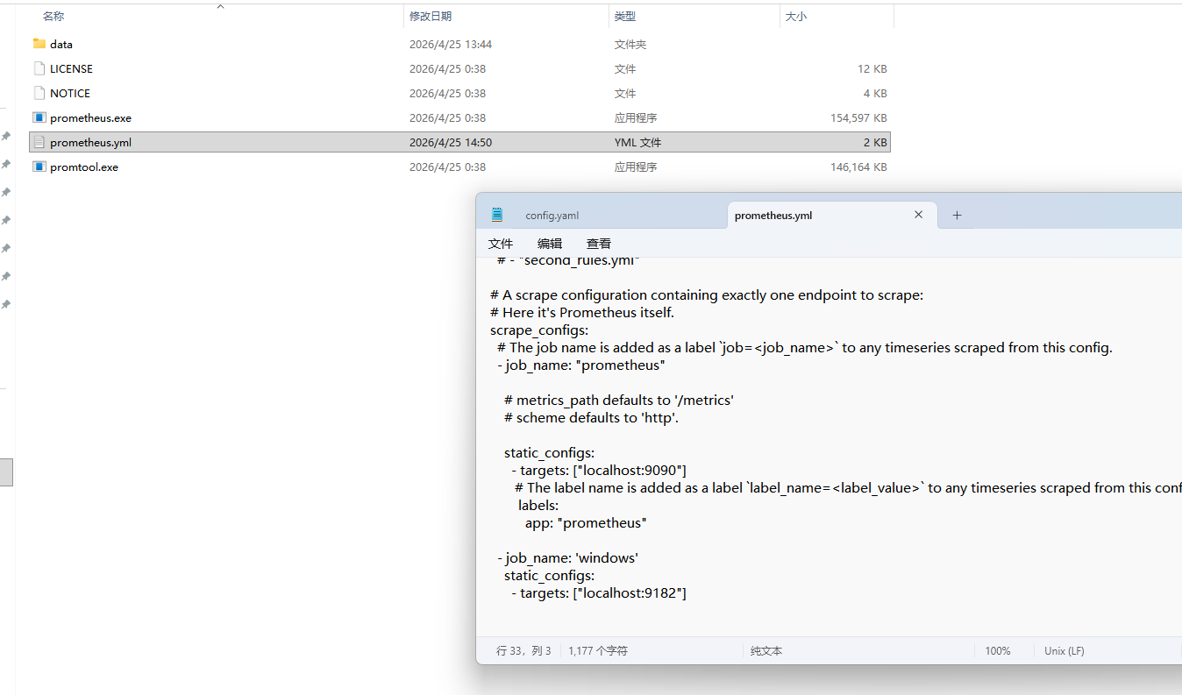Click the NOTICE file icon
Viewport: 1182px width, 695px height.
pyautogui.click(x=39, y=93)
